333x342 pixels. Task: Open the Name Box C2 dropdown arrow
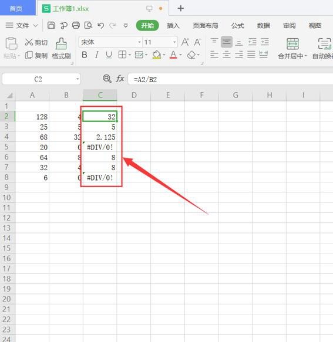click(x=78, y=79)
